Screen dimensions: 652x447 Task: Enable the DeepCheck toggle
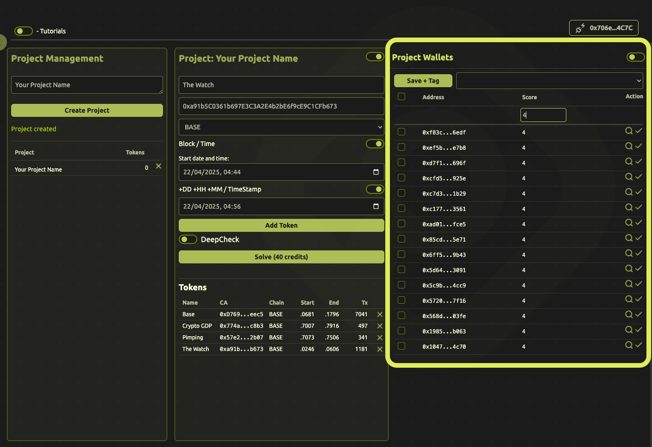click(x=188, y=239)
